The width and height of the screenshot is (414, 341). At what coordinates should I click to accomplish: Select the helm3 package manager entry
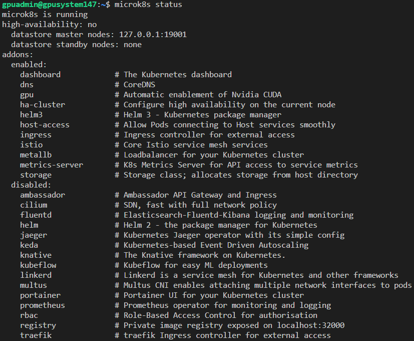click(31, 114)
